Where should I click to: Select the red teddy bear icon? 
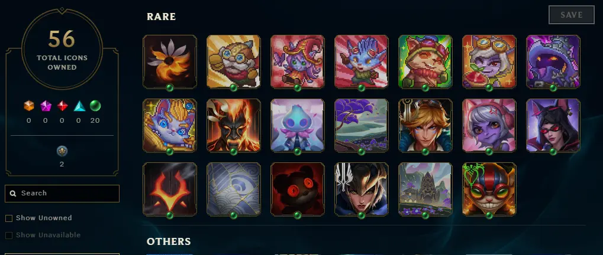297,189
